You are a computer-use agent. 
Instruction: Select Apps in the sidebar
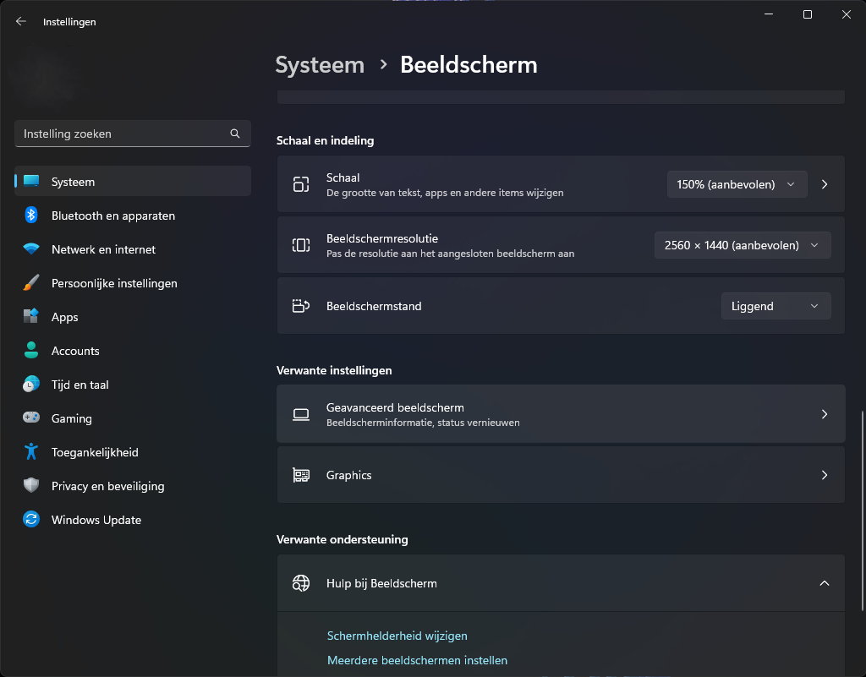pyautogui.click(x=133, y=317)
